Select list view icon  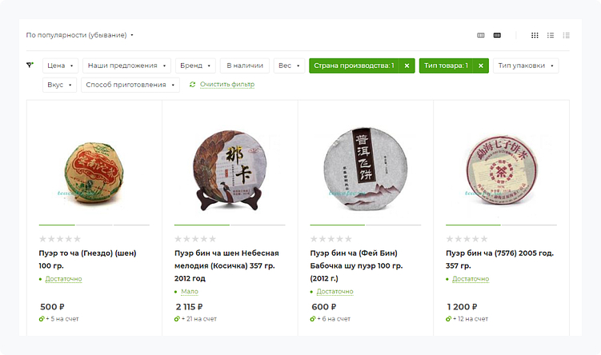pyautogui.click(x=551, y=35)
